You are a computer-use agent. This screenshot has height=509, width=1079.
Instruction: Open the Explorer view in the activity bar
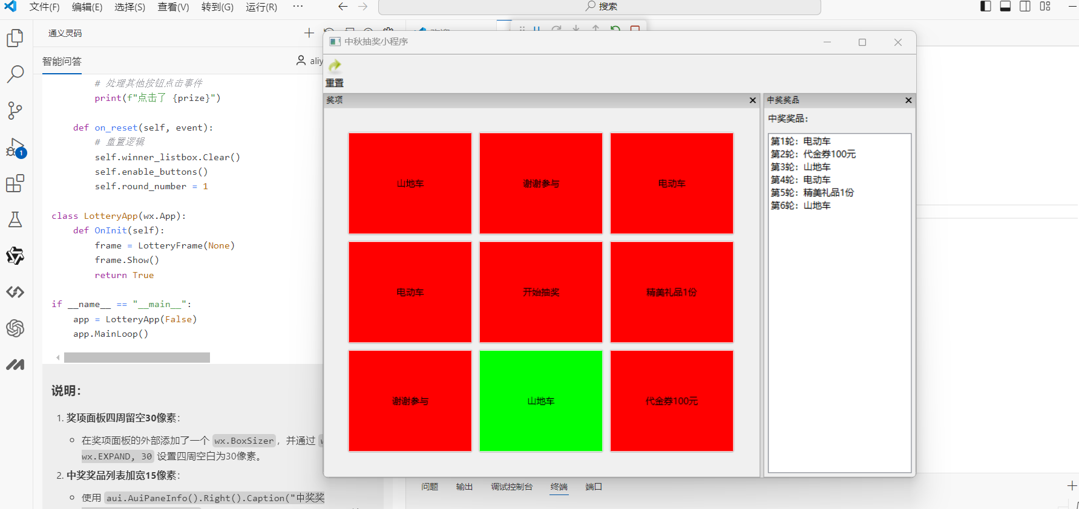pos(15,38)
